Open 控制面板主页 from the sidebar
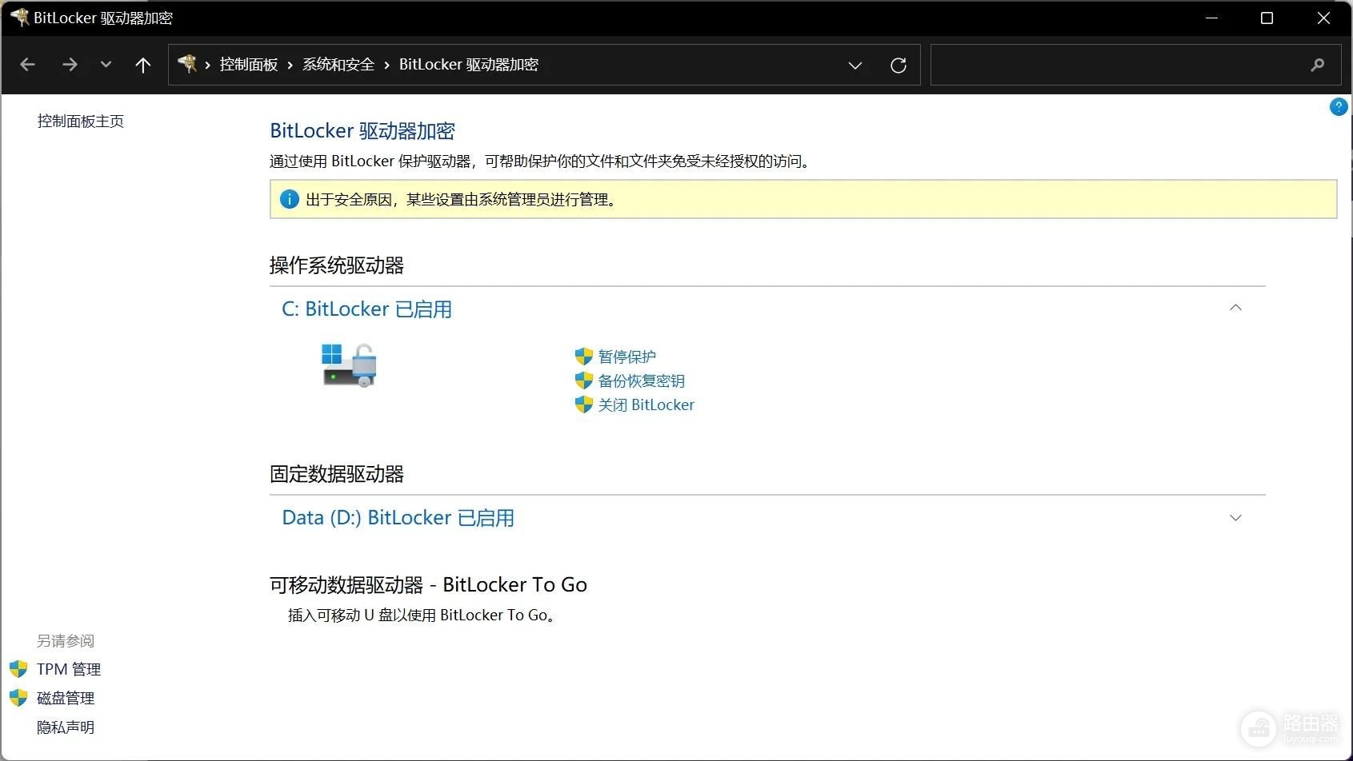The image size is (1353, 761). point(81,122)
